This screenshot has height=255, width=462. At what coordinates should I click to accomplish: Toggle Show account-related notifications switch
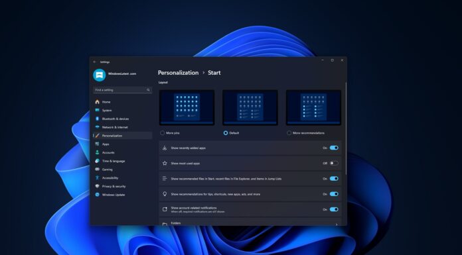pyautogui.click(x=334, y=209)
